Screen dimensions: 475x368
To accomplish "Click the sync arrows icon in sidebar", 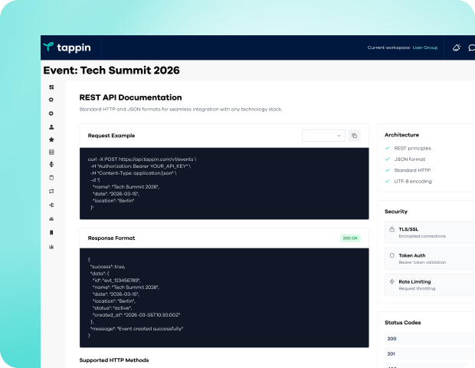I will [x=51, y=191].
